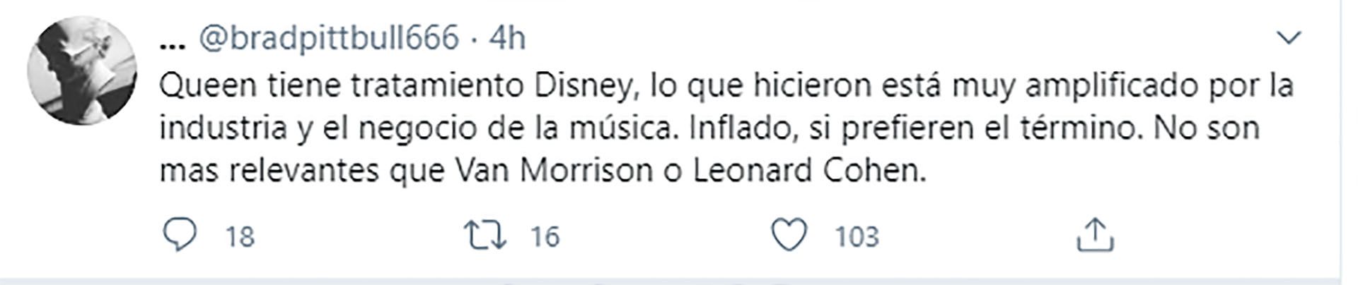This screenshot has height=285, width=1358.
Task: Click the 4h timestamp link
Action: [507, 37]
